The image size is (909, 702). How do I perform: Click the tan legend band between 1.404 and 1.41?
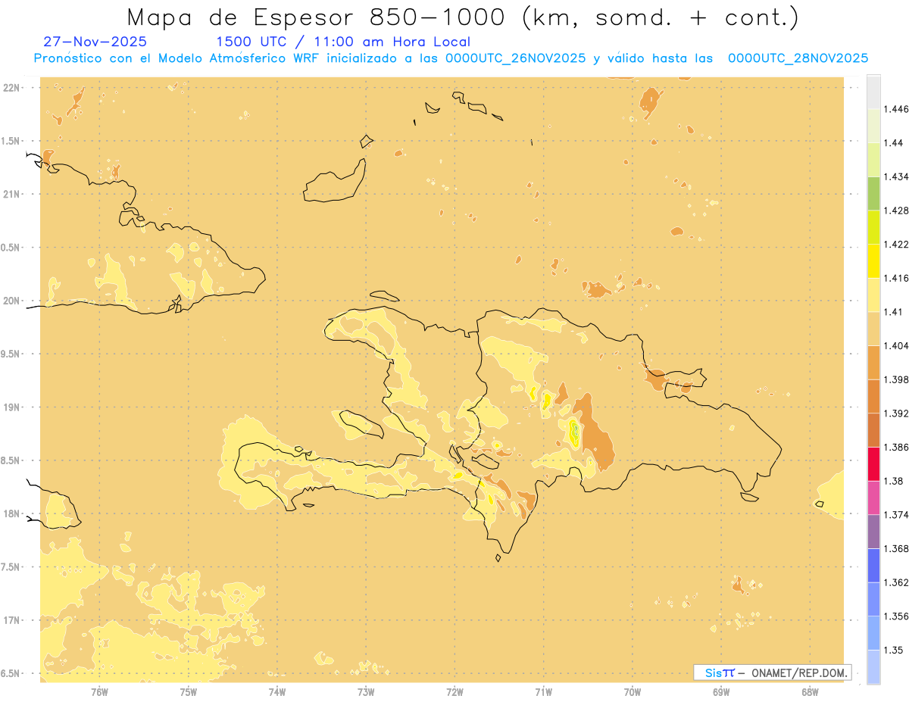pos(873,329)
